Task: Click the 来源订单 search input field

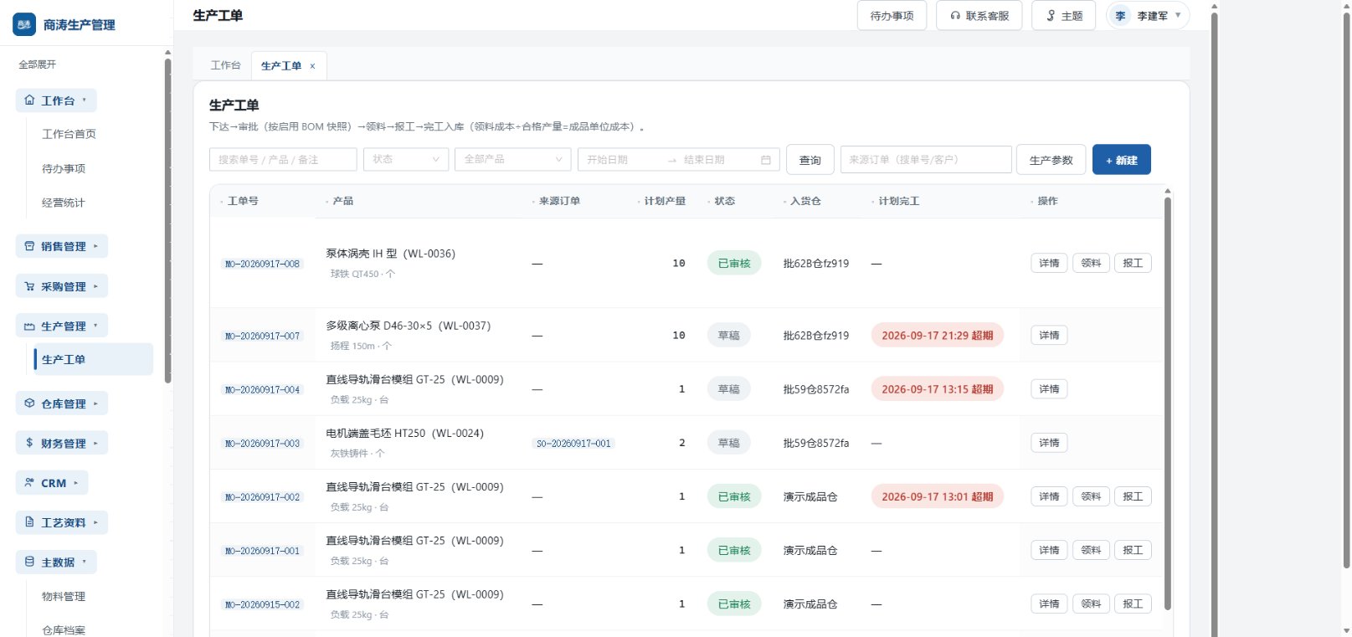Action: coord(926,159)
